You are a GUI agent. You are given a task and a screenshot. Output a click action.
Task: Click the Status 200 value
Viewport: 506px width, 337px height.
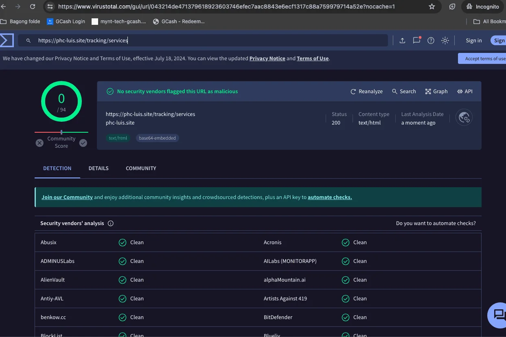click(336, 123)
